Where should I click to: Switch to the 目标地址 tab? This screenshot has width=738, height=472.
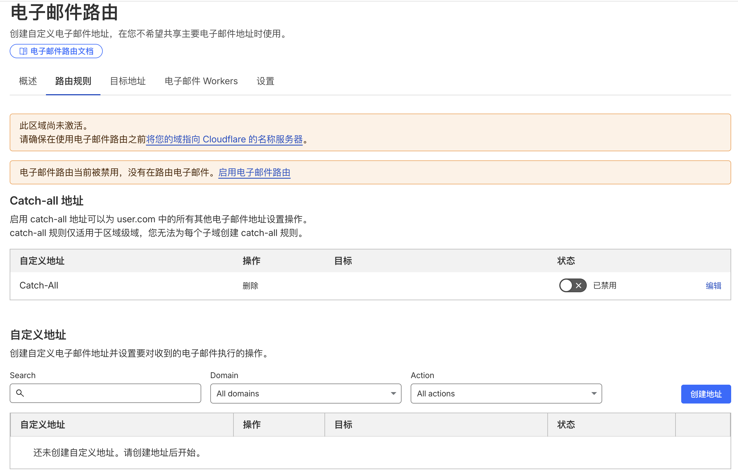coord(128,81)
